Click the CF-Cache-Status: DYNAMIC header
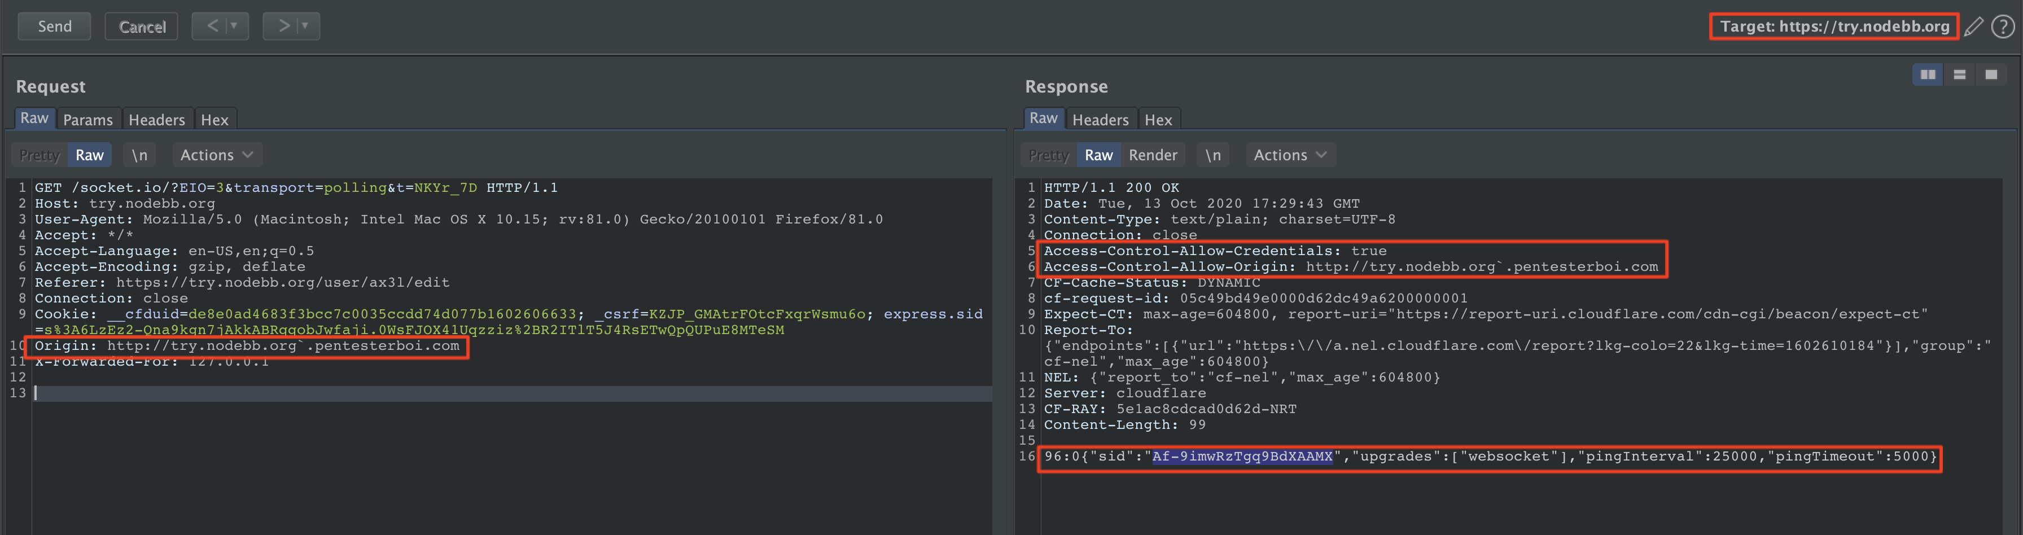Screen dimensions: 2023x535 [1152, 282]
